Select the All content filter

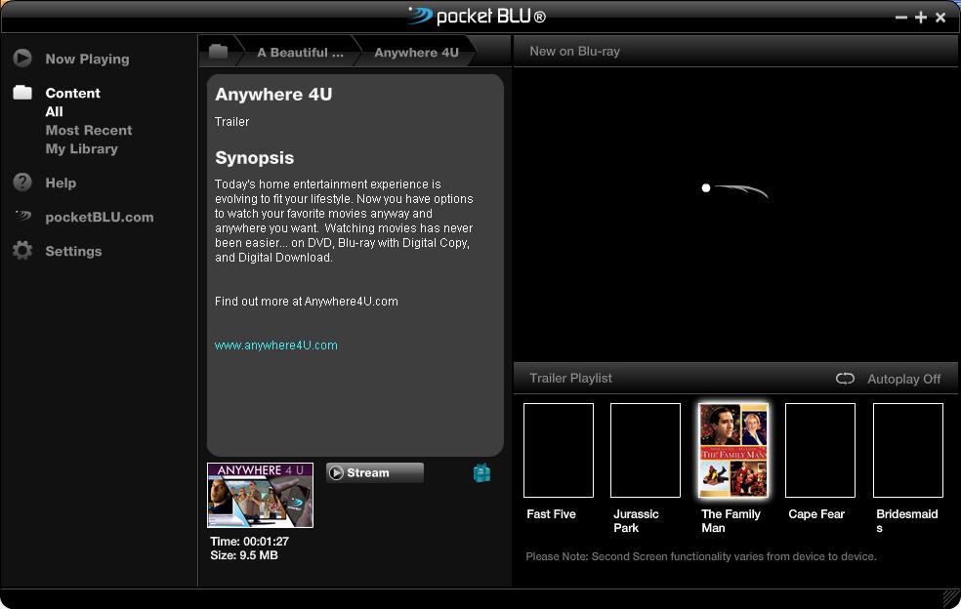coord(55,111)
